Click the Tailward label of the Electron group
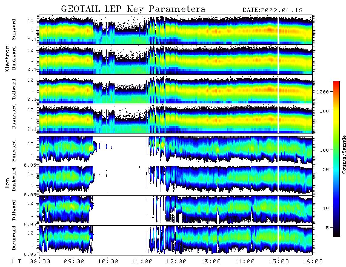The width and height of the screenshot is (346, 267). [14, 89]
